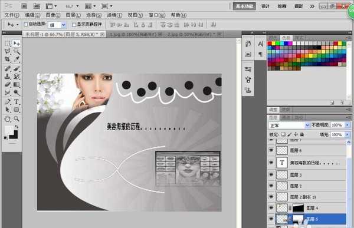The height and width of the screenshot is (228, 354).
Task: Pick the Crop tool
Action: click(x=8, y=60)
